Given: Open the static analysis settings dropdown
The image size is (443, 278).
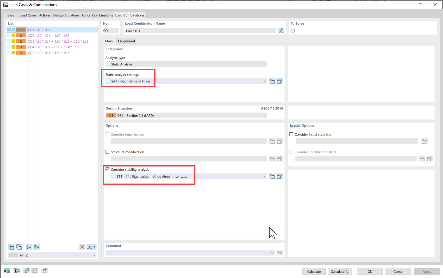Looking at the screenshot, I should pos(265,81).
